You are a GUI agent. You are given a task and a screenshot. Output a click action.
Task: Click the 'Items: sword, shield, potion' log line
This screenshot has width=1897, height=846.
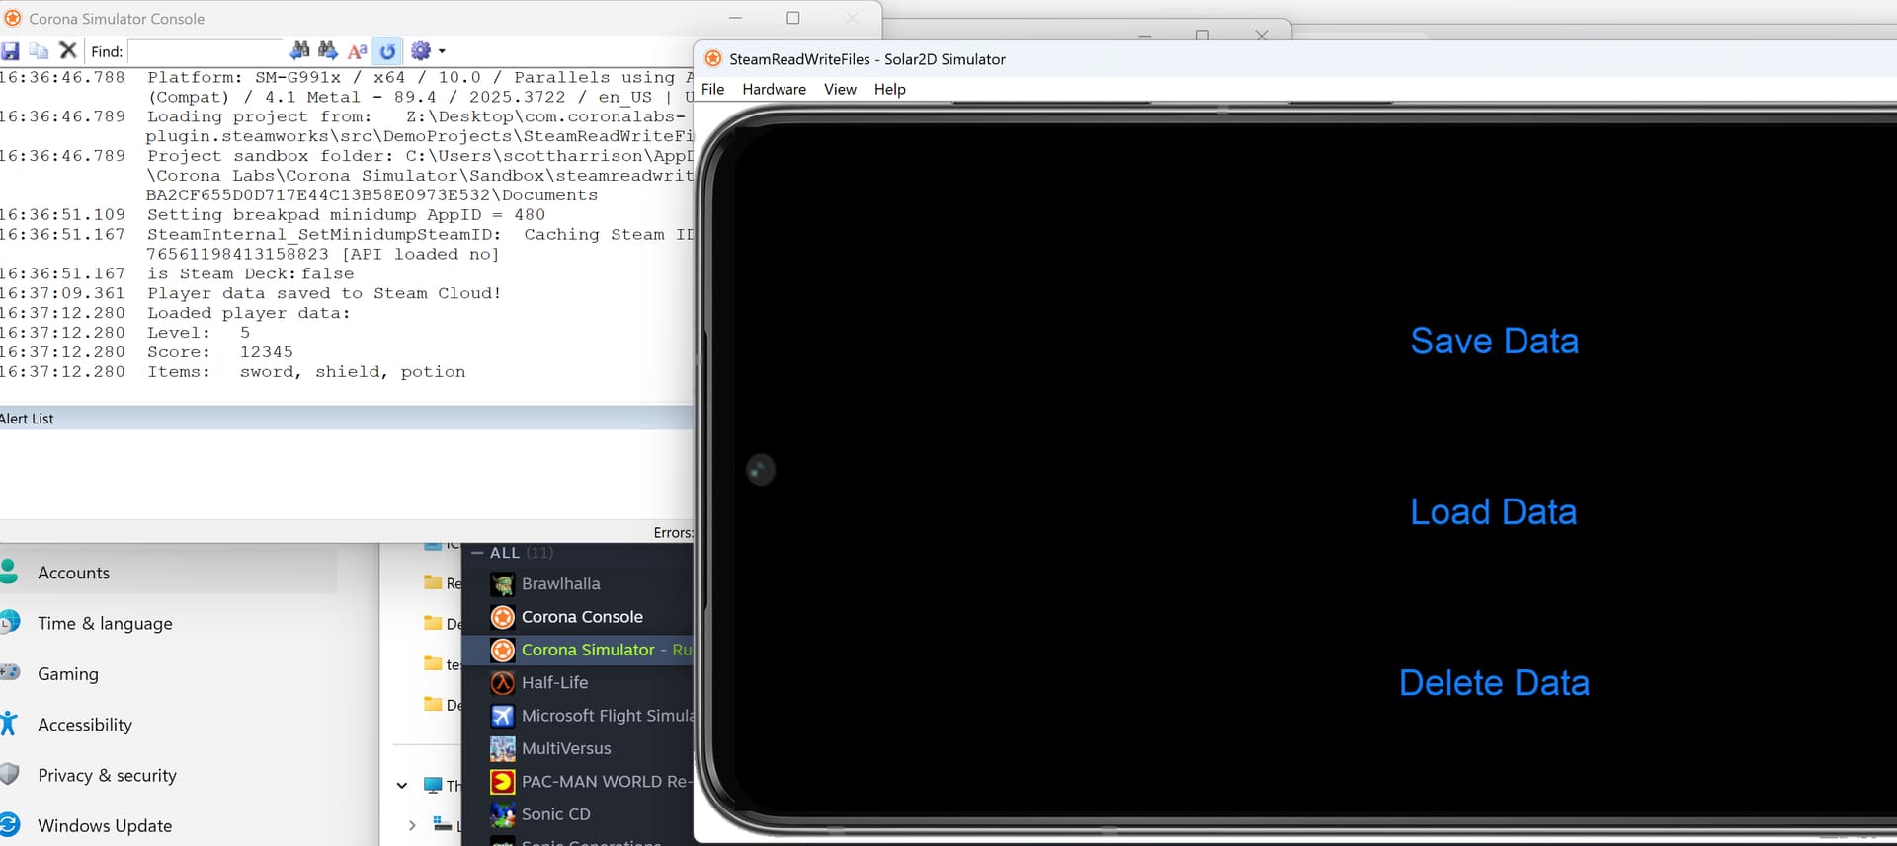(306, 372)
